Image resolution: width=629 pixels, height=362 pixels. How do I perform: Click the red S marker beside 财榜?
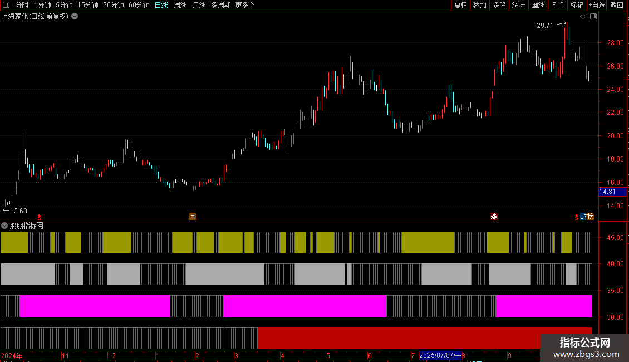click(x=577, y=217)
